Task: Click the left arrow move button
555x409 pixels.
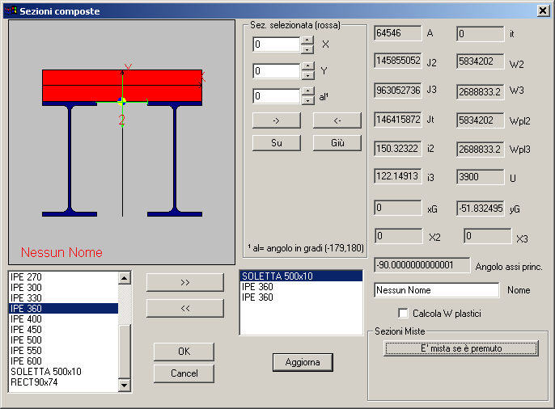Action: click(x=337, y=120)
